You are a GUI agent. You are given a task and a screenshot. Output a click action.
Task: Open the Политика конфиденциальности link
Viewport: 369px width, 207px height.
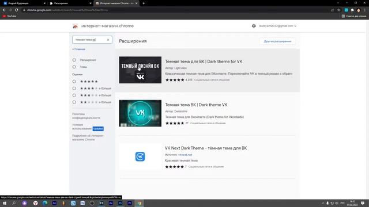[86, 116]
